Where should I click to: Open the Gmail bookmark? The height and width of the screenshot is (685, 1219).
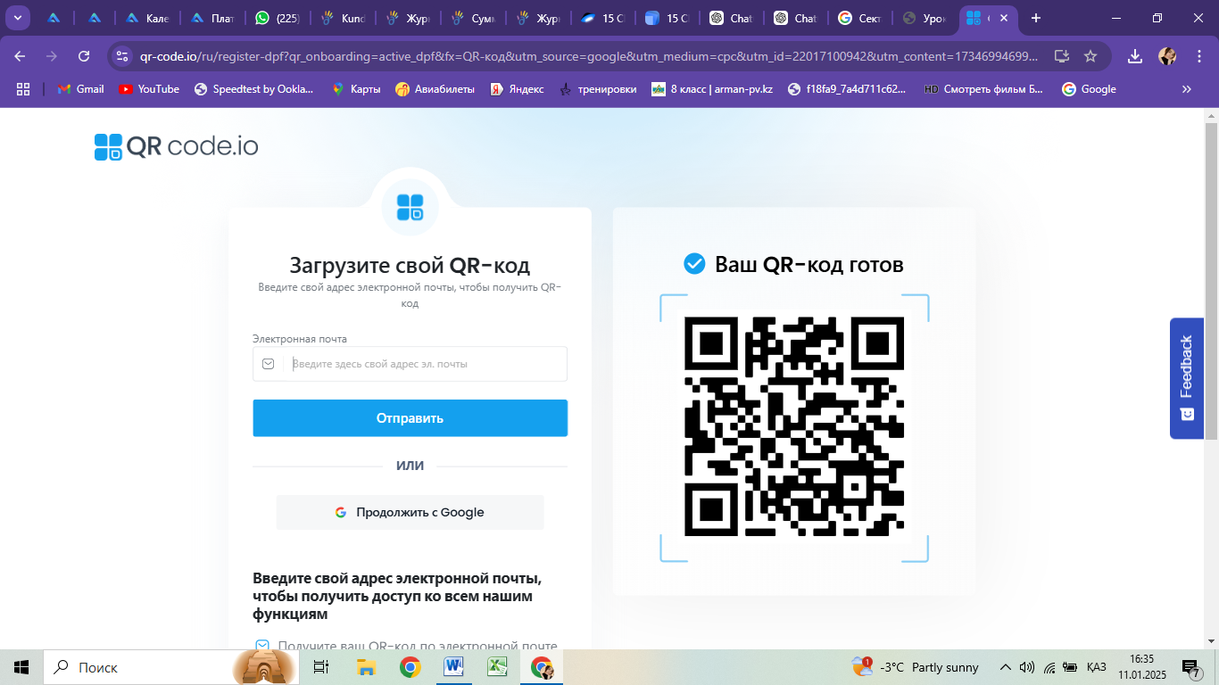pos(80,89)
